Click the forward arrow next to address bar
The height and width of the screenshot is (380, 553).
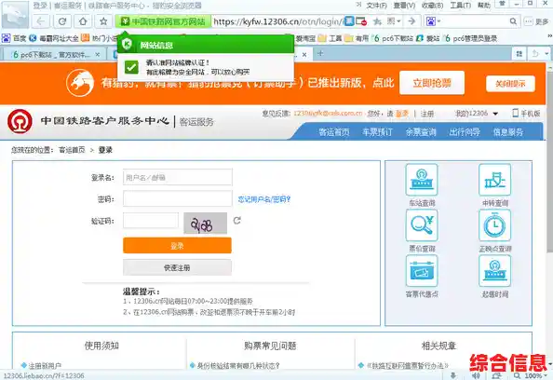tap(411, 21)
